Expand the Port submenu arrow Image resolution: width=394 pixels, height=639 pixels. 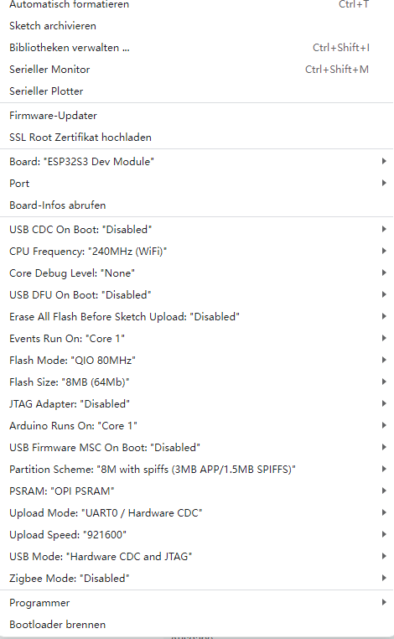tap(384, 184)
